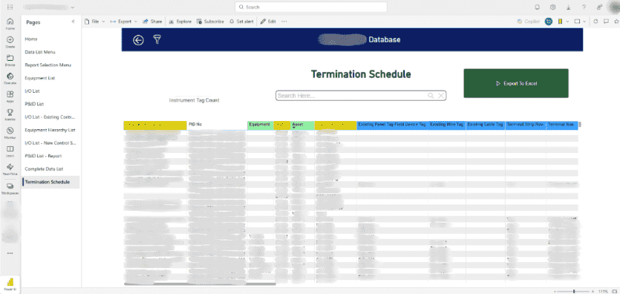Open the app launcher waffle icon
This screenshot has height=294, width=620.
pos(10,7)
